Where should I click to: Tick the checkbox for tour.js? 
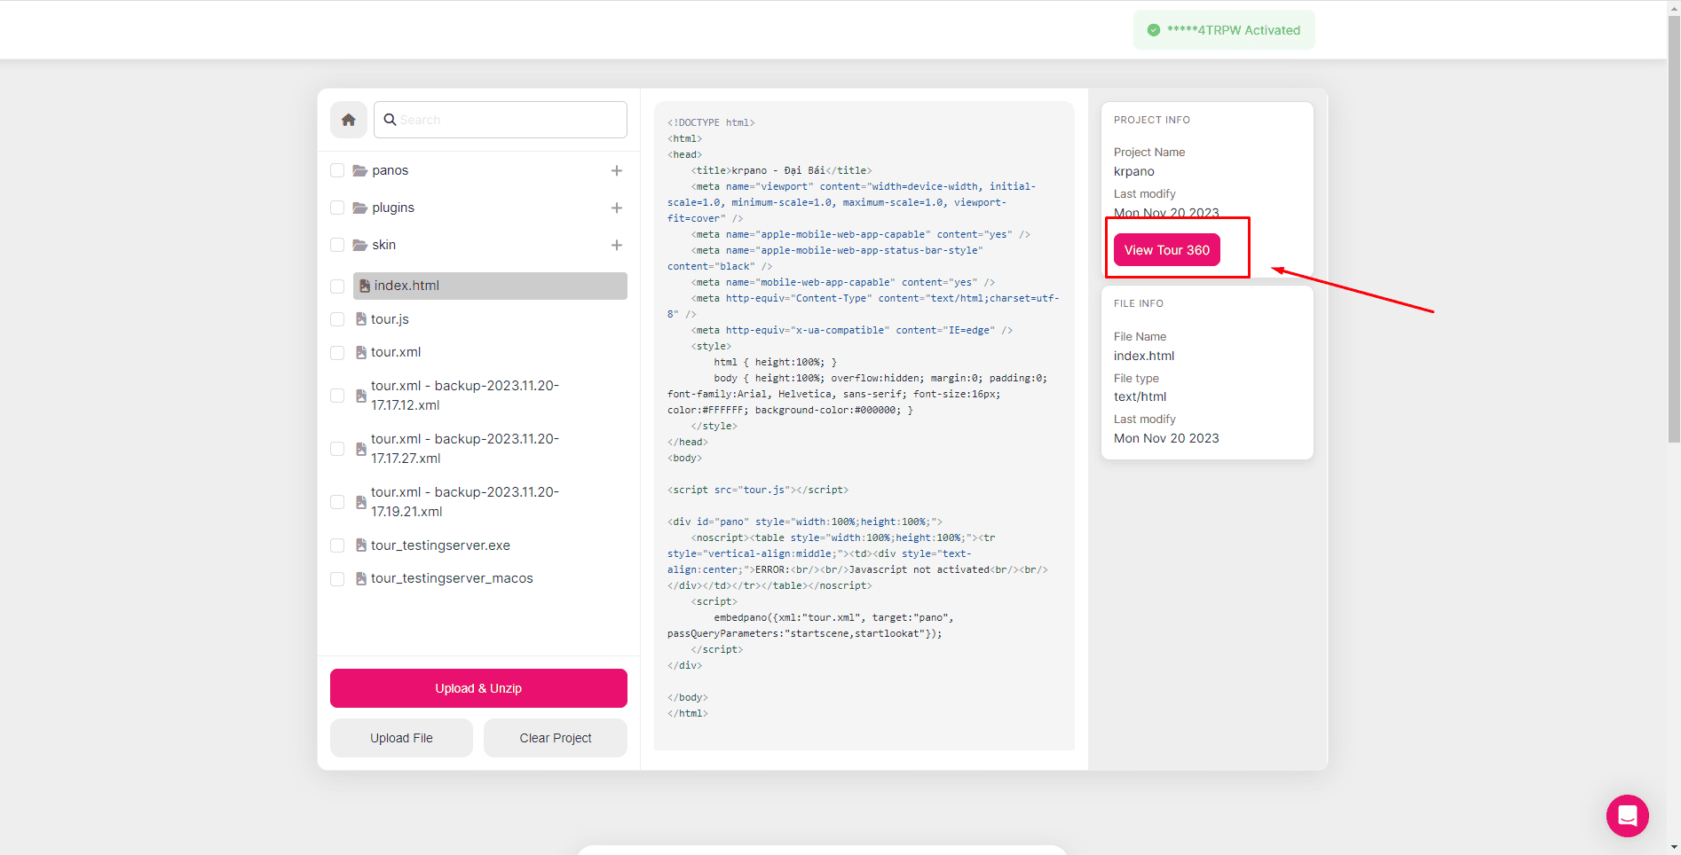pos(337,319)
